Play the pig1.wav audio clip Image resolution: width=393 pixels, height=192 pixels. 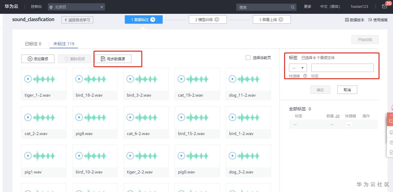tap(28, 156)
